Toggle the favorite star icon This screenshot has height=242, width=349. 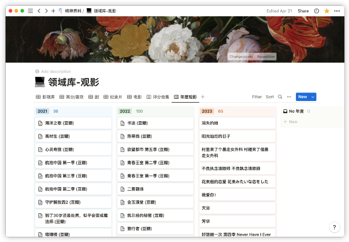[326, 11]
